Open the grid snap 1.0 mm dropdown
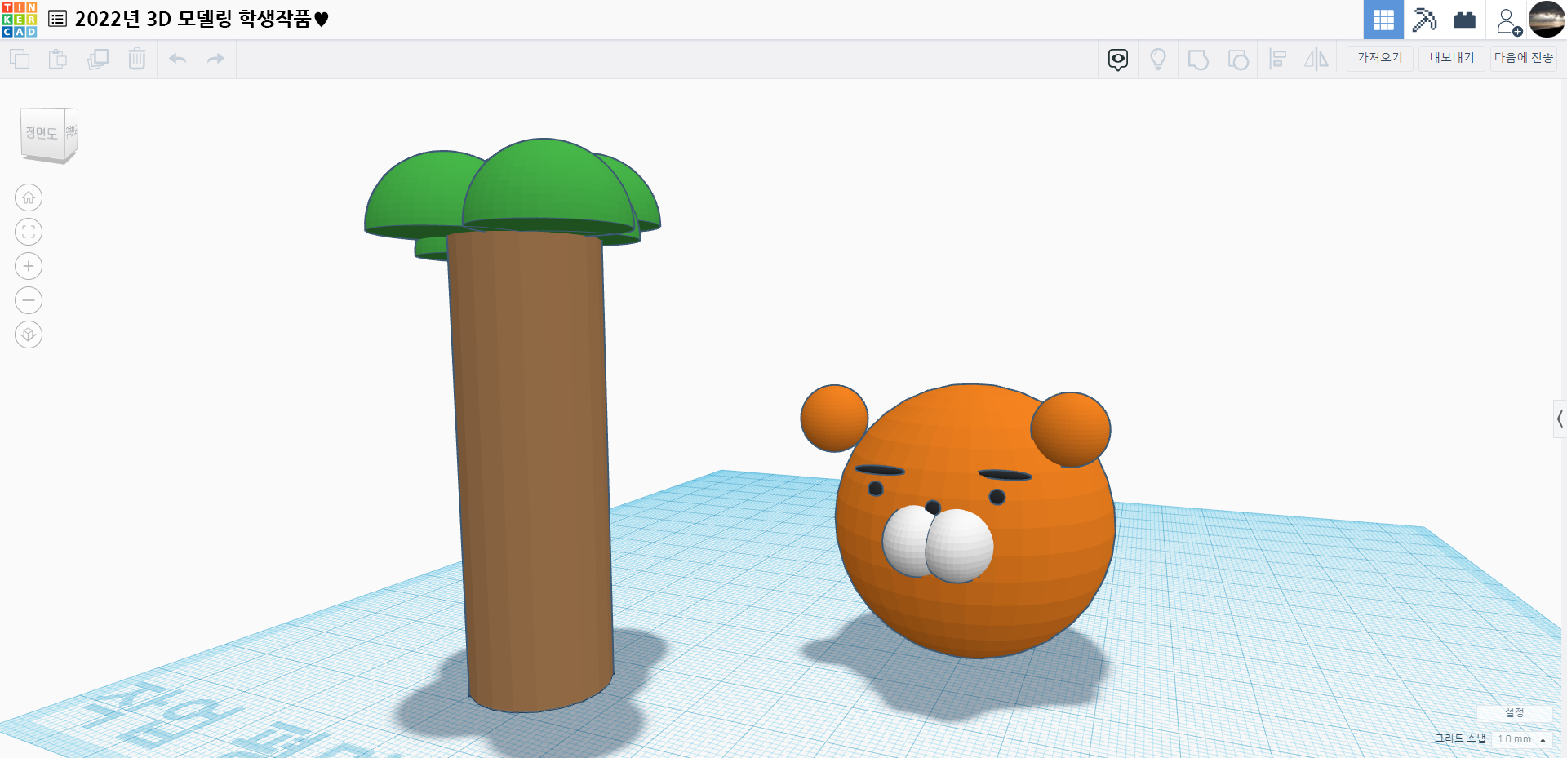The height and width of the screenshot is (758, 1567). tap(1522, 739)
